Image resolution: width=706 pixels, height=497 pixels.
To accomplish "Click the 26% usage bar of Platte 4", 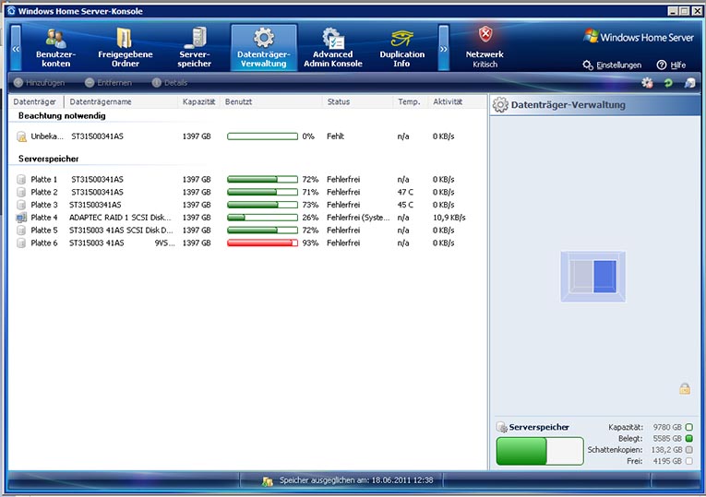I will pyautogui.click(x=262, y=218).
